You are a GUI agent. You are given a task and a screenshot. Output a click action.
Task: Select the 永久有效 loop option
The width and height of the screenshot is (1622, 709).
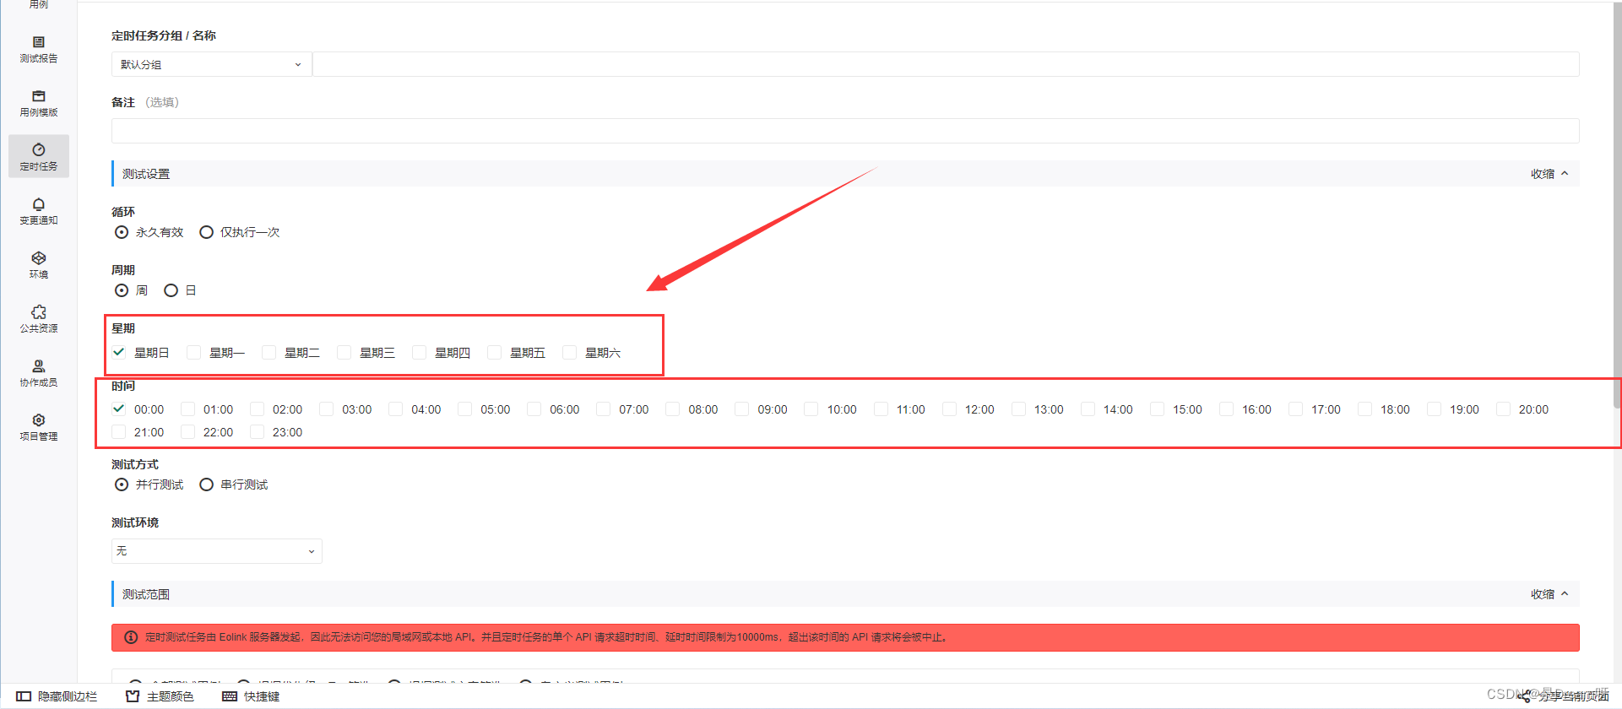(x=122, y=232)
